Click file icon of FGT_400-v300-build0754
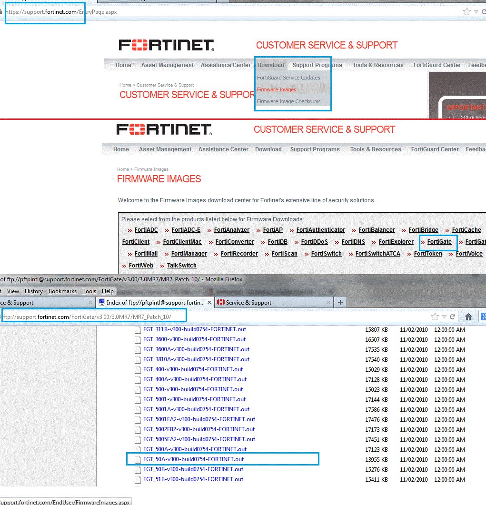486x505 pixels. tap(138, 370)
